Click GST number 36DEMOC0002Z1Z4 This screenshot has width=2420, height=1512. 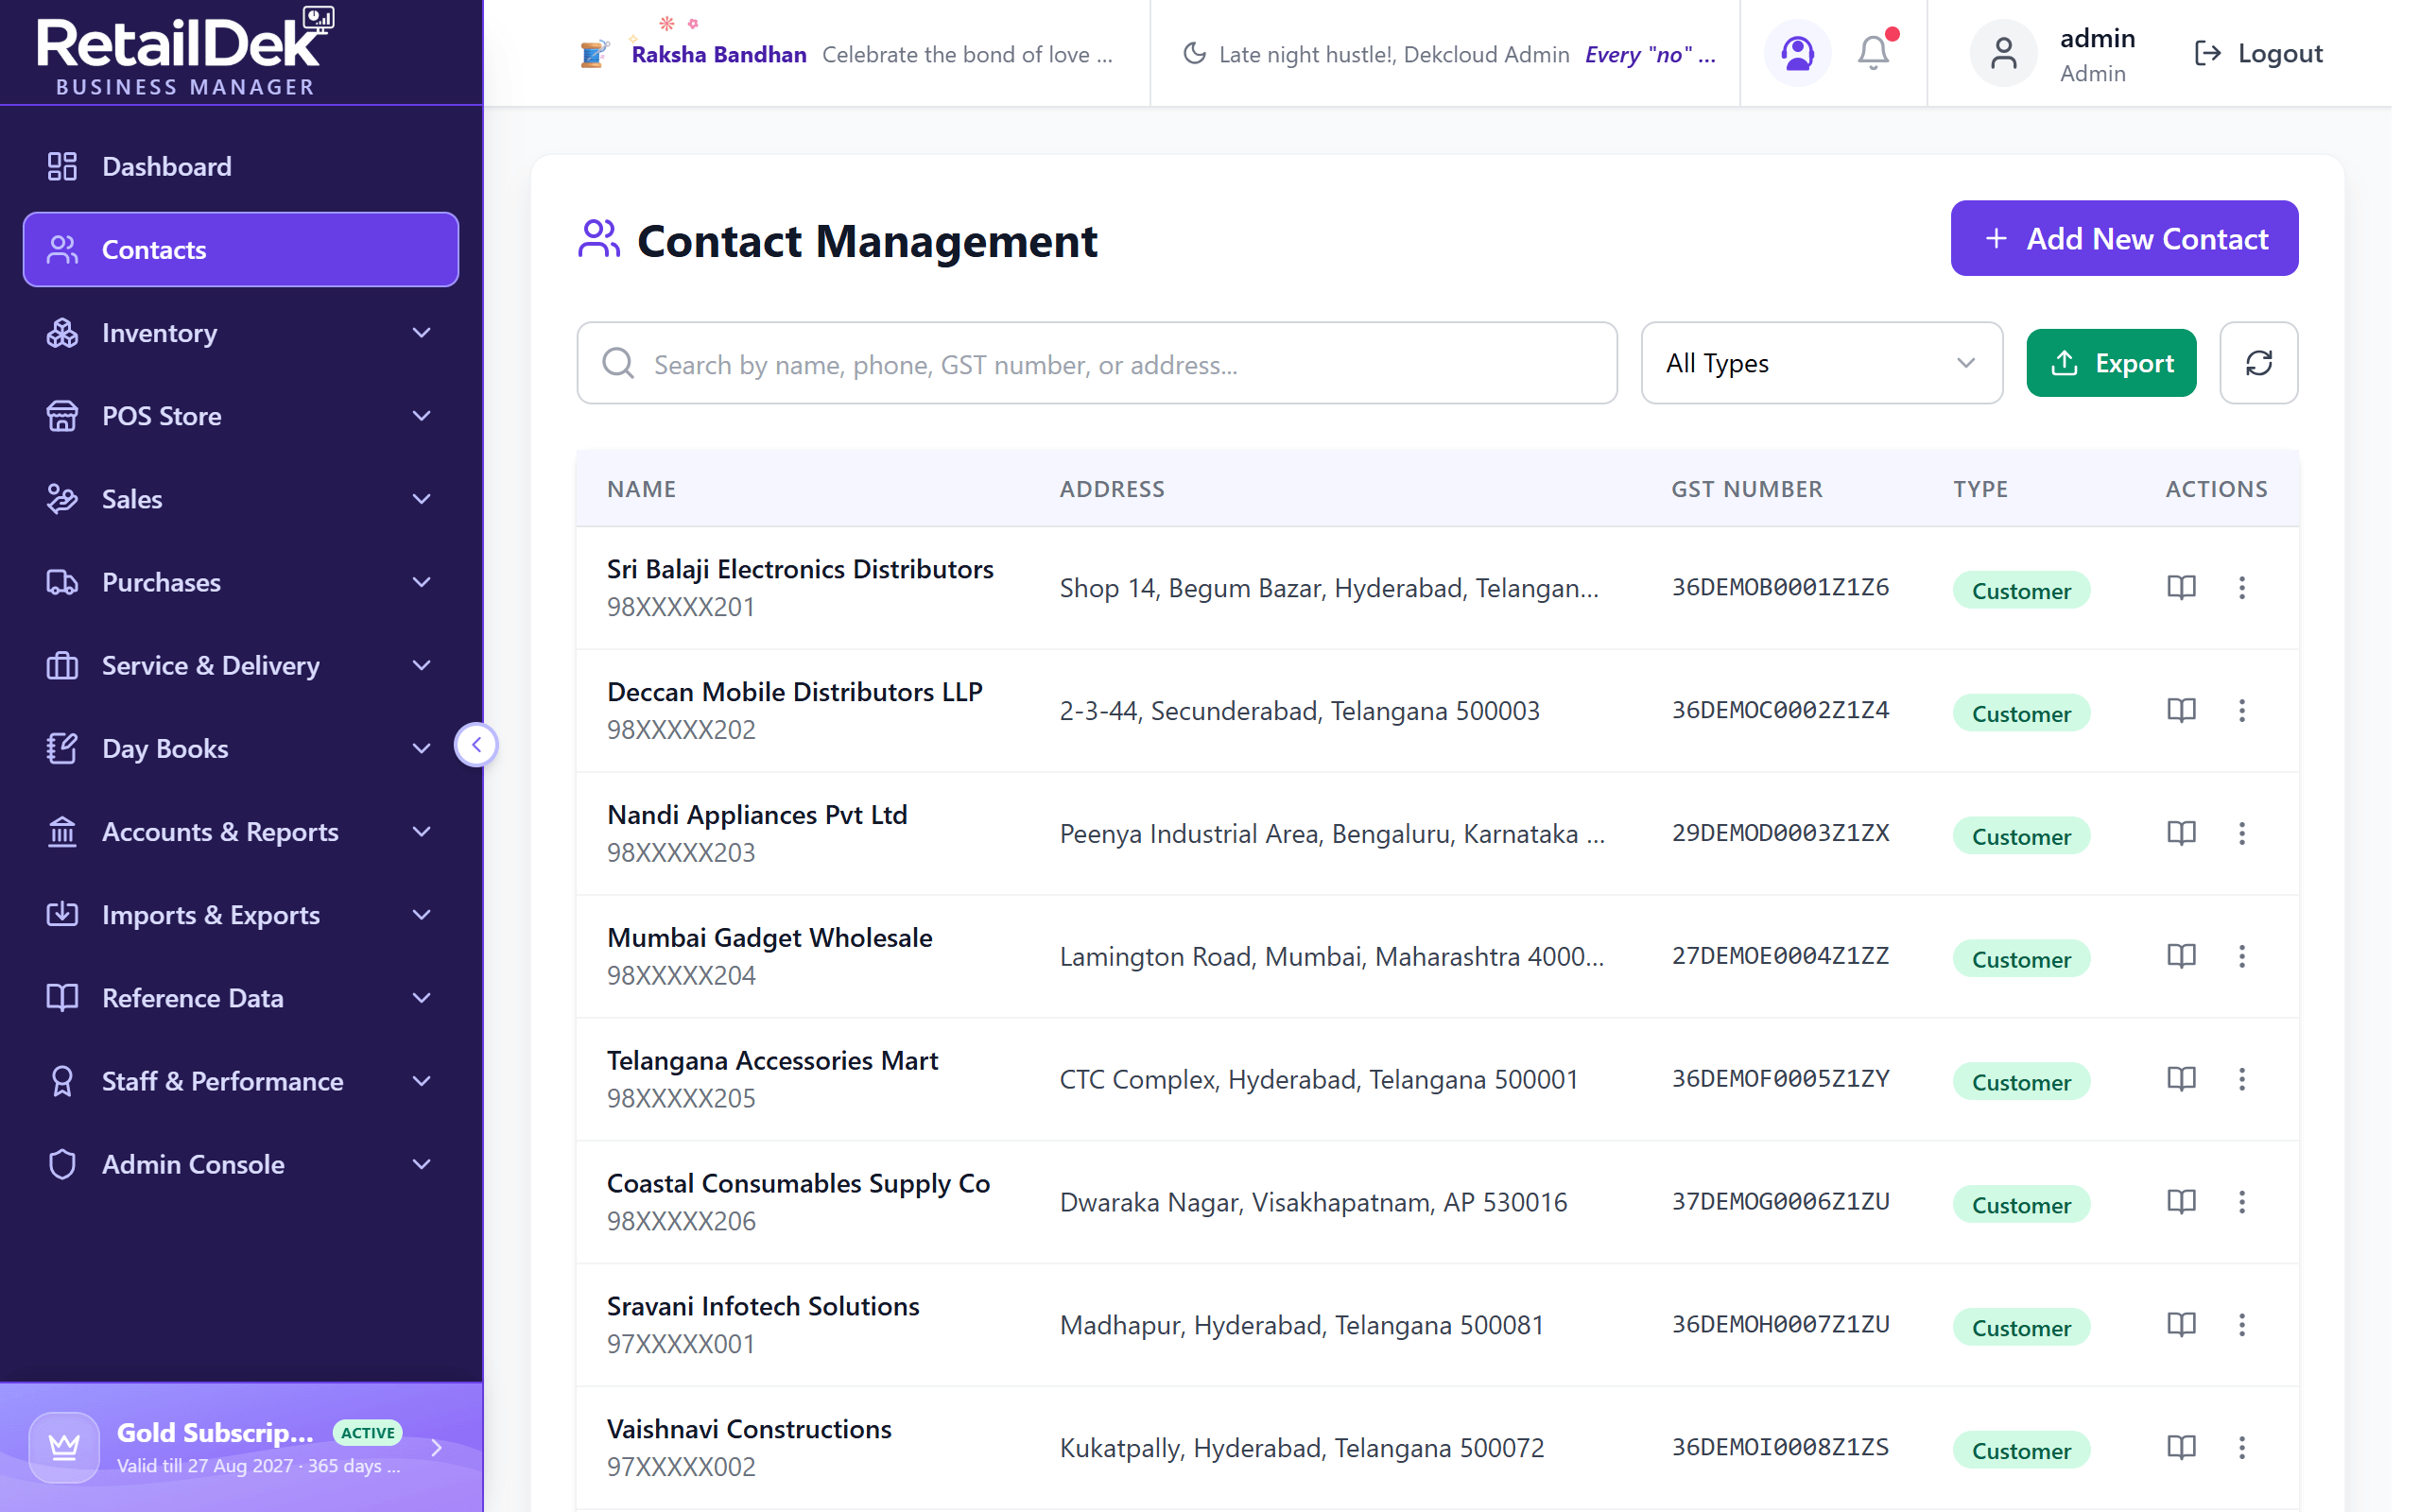point(1780,710)
